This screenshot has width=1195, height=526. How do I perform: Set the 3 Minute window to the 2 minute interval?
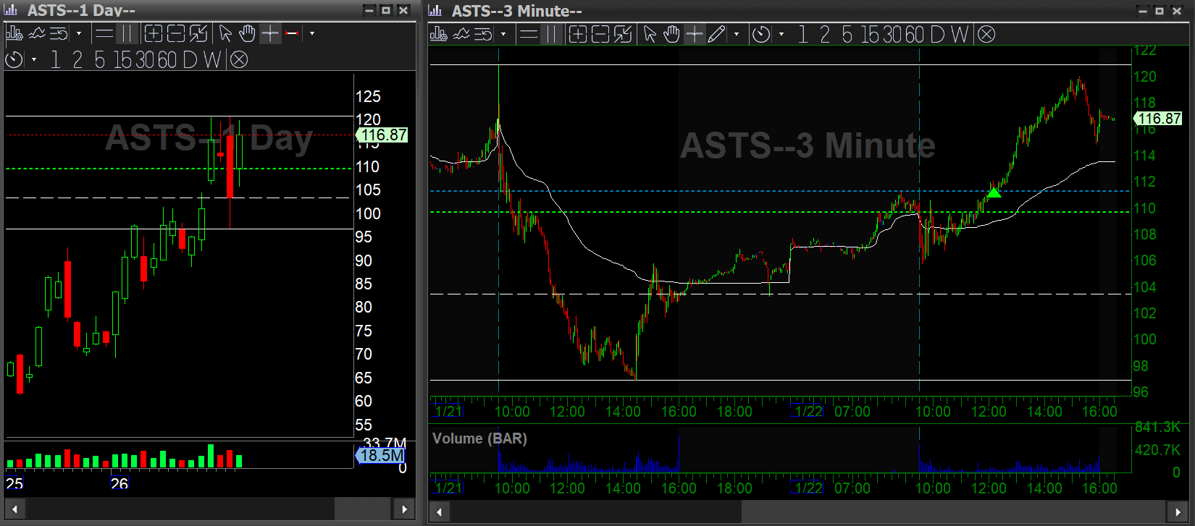(x=824, y=34)
